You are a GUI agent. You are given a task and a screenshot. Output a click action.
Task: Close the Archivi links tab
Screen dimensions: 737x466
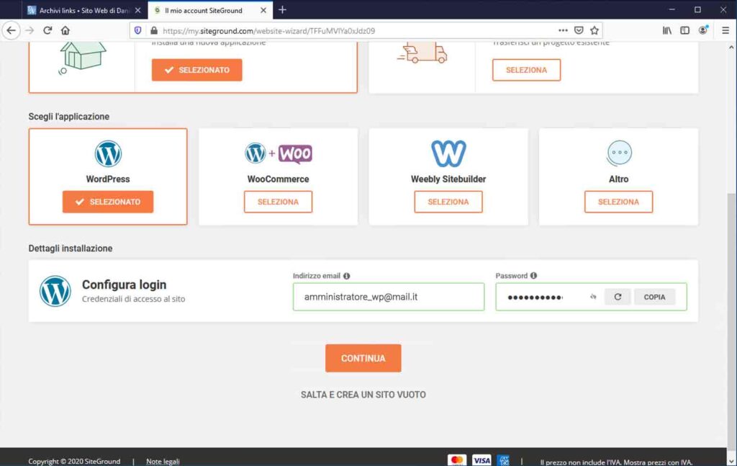click(137, 10)
